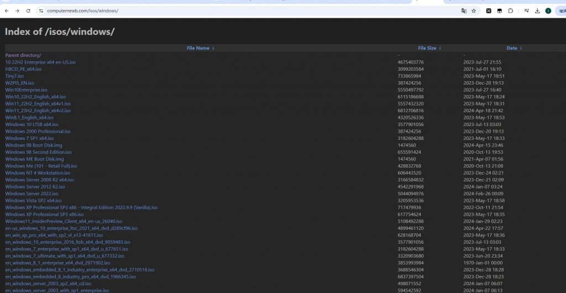The image size is (566, 293).
Task: Select file size 733865984
Action: pyautogui.click(x=410, y=76)
